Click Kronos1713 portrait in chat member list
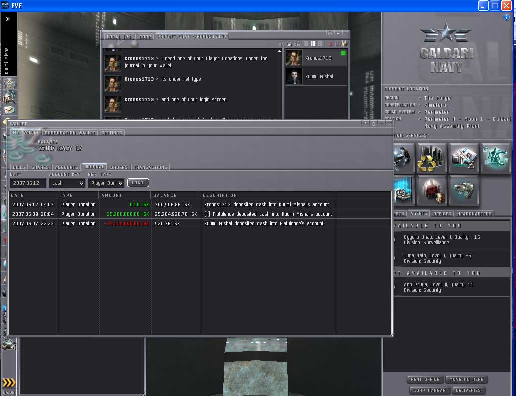 tap(294, 58)
